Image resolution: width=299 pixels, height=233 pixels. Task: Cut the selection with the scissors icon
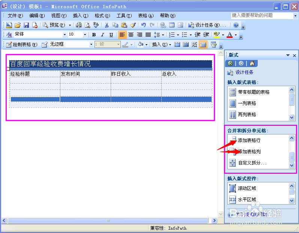(x=107, y=25)
